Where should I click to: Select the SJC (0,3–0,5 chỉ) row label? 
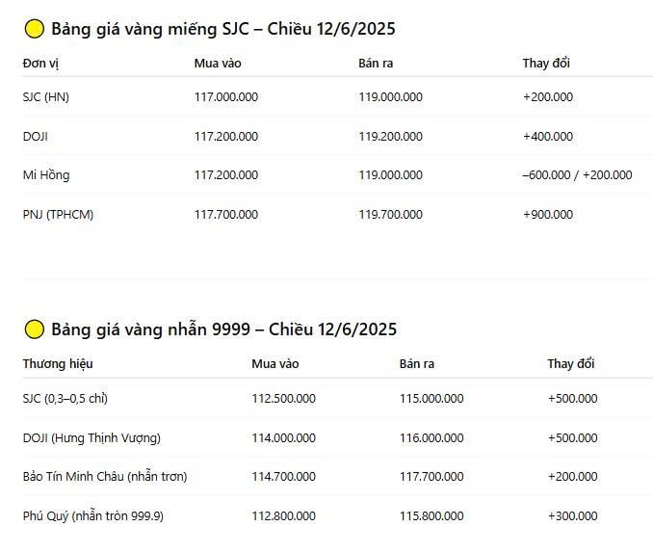pyautogui.click(x=65, y=399)
